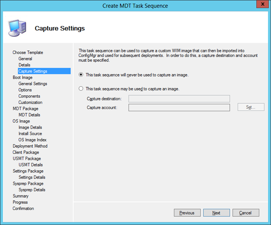
Task: Click the computer wizard icon in header
Action: [x=16, y=28]
